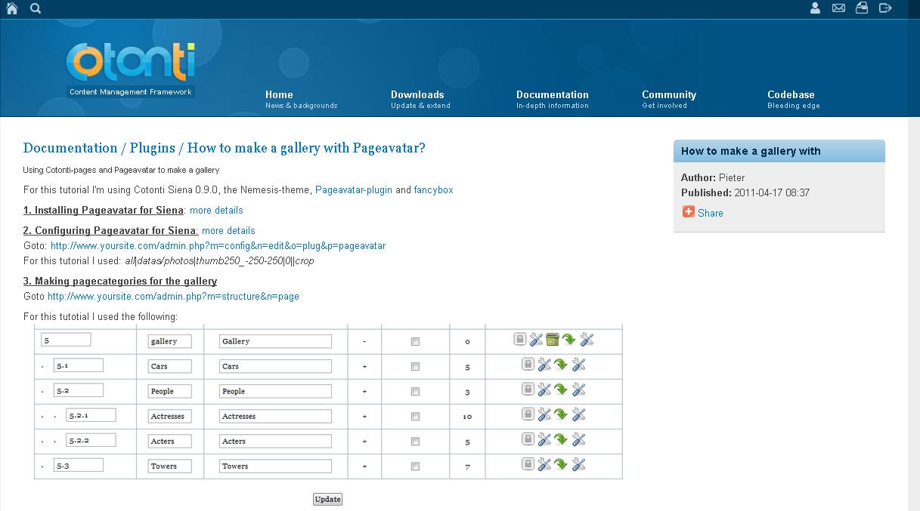Open the Community menu
Screen dimensions: 920x511
point(668,95)
